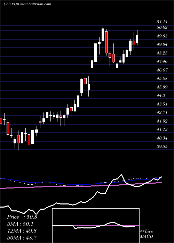Click the 45.88 price axis label
174x243 pixels.
[162, 78]
